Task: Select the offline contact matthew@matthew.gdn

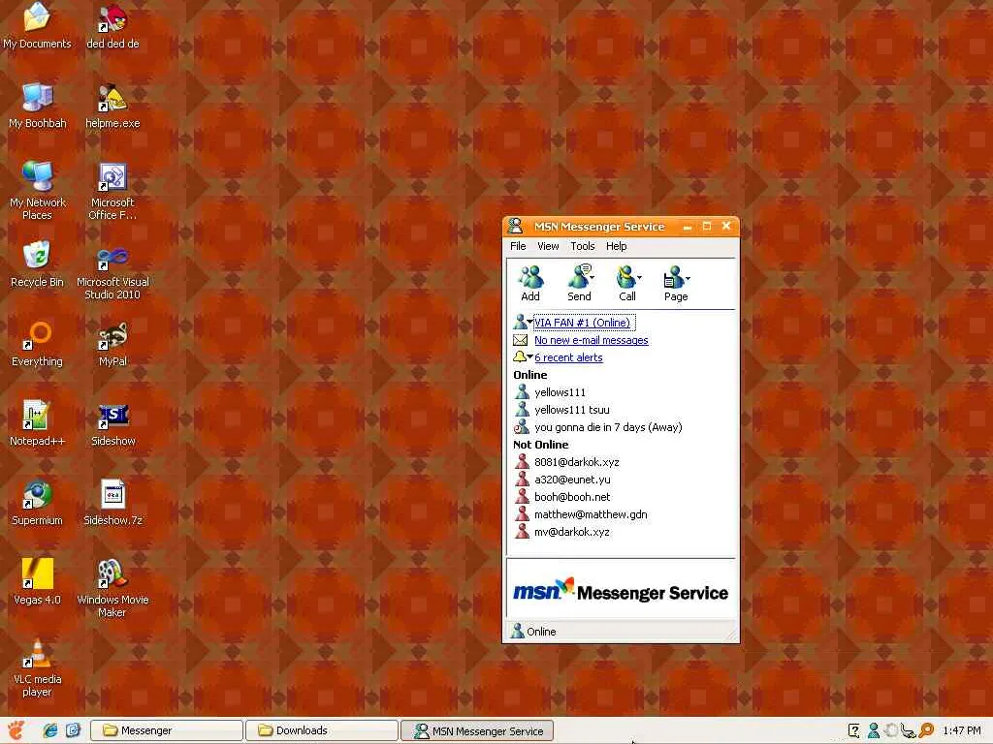Action: (x=591, y=514)
